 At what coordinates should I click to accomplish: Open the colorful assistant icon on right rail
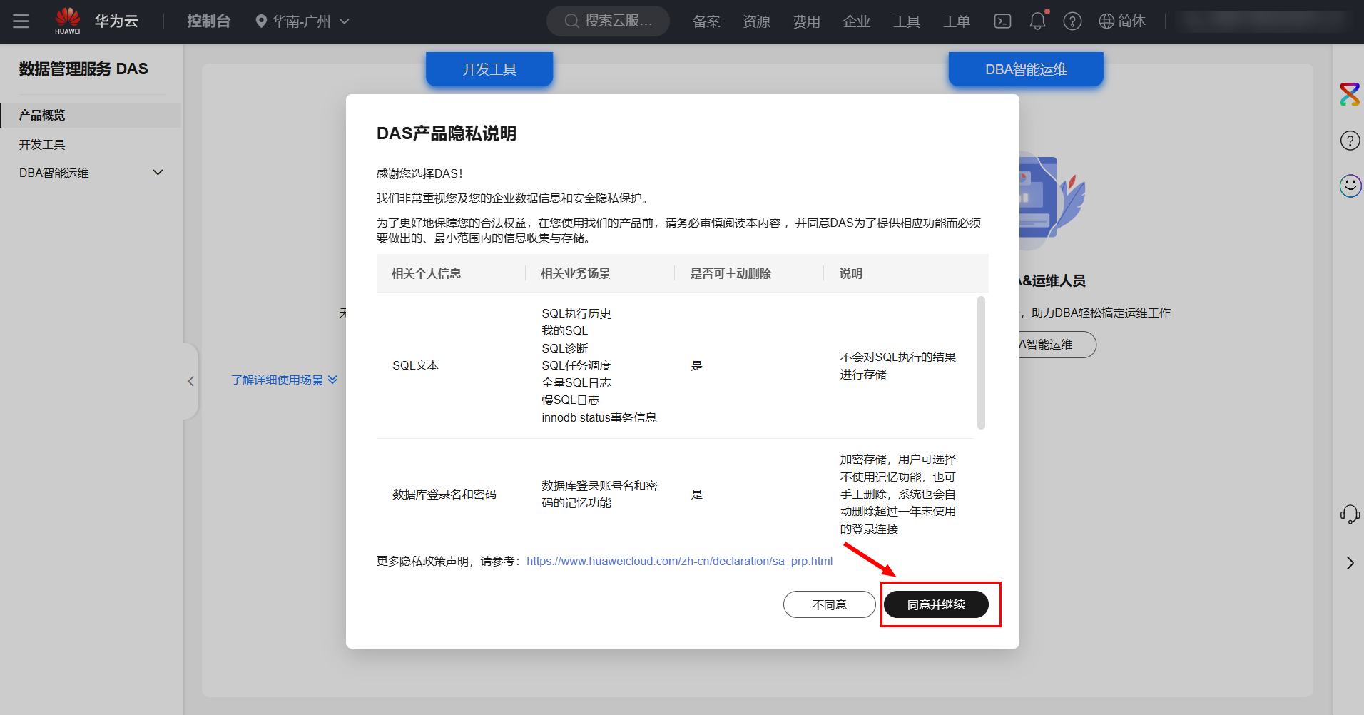(1350, 94)
